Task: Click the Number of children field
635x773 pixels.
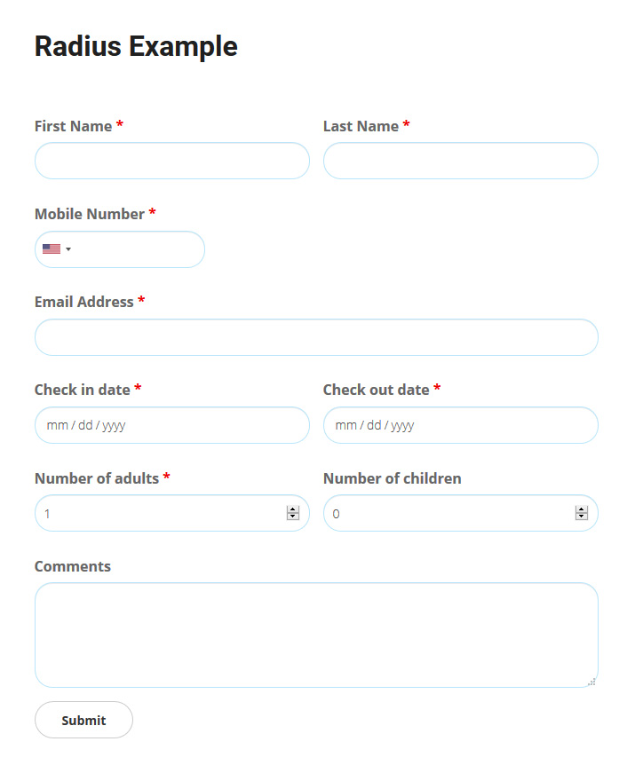Action: click(448, 513)
